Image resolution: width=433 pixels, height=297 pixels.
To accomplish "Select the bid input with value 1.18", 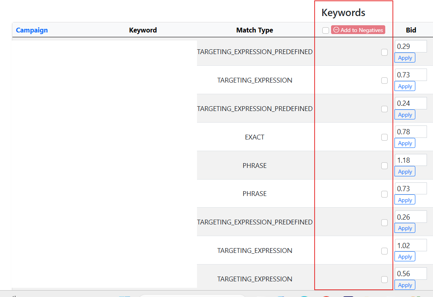I will [411, 160].
